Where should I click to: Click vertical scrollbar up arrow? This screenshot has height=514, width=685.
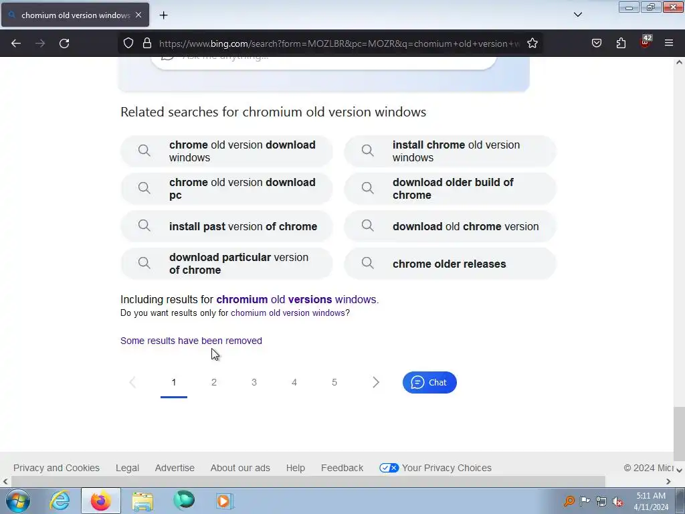(x=679, y=62)
